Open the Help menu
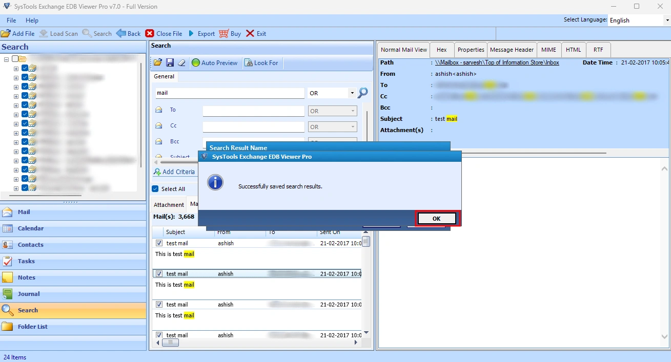This screenshot has width=671, height=362. pyautogui.click(x=32, y=20)
